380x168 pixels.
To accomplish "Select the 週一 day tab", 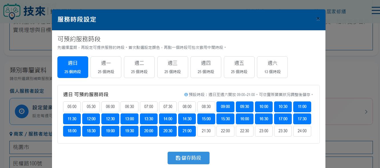I will pyautogui.click(x=106, y=67).
